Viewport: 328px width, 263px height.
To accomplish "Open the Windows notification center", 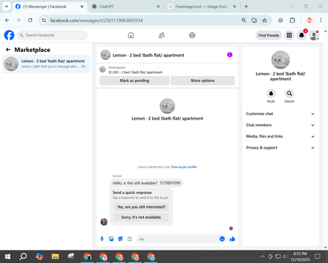I will coord(318,256).
